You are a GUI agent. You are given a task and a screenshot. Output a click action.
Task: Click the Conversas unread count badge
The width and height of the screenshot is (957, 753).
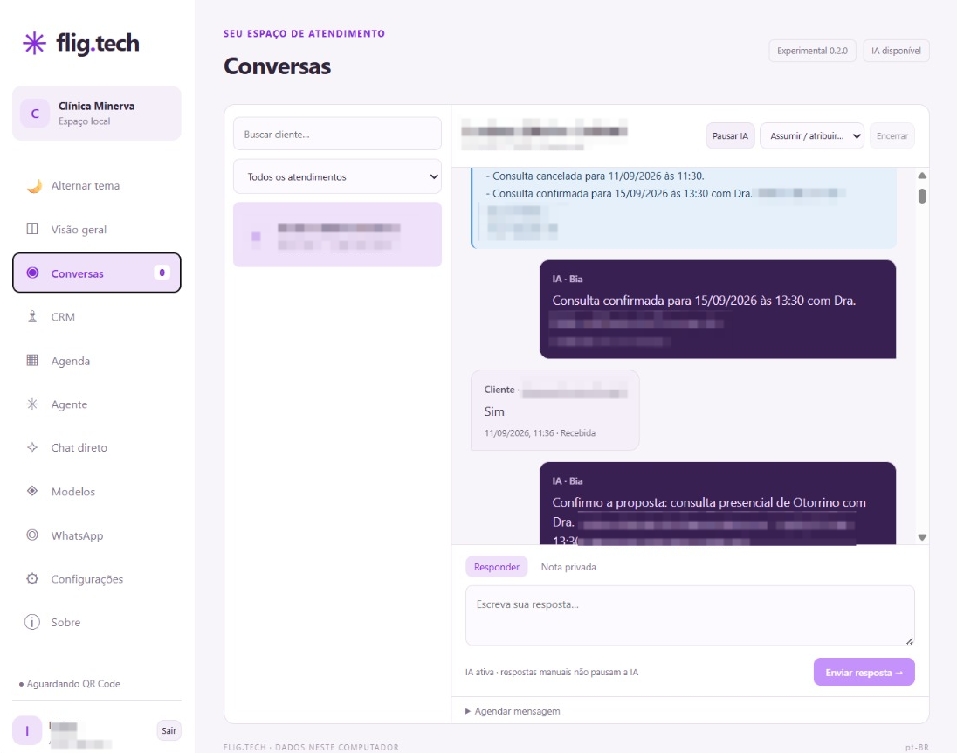coord(162,273)
